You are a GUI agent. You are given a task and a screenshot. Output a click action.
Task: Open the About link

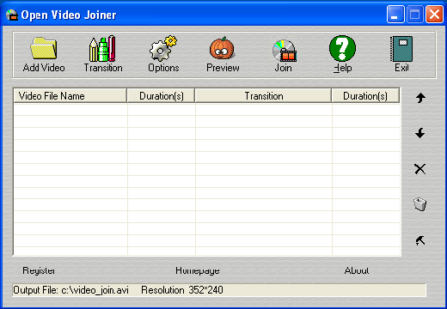point(357,270)
